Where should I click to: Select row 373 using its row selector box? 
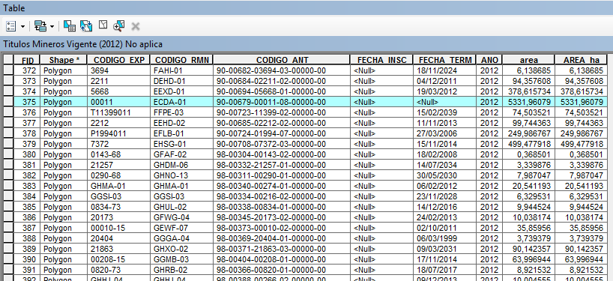8,81
